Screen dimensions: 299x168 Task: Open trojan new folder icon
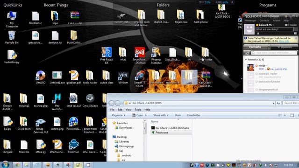(181, 17)
